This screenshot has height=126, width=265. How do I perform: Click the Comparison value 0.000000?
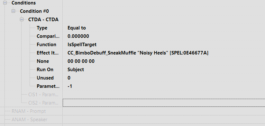pyautogui.click(x=78, y=36)
